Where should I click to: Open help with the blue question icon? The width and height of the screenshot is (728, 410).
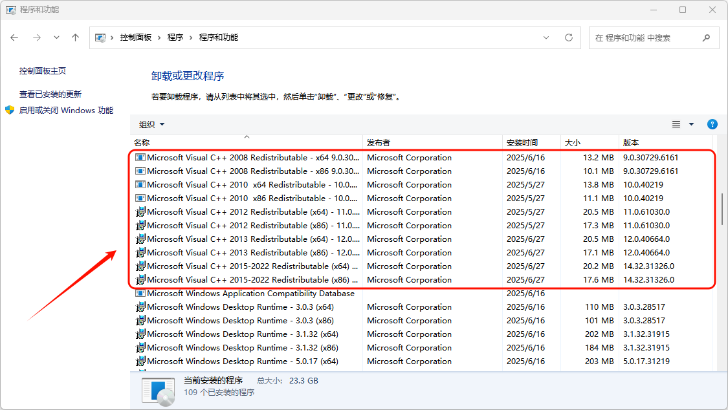[712, 124]
